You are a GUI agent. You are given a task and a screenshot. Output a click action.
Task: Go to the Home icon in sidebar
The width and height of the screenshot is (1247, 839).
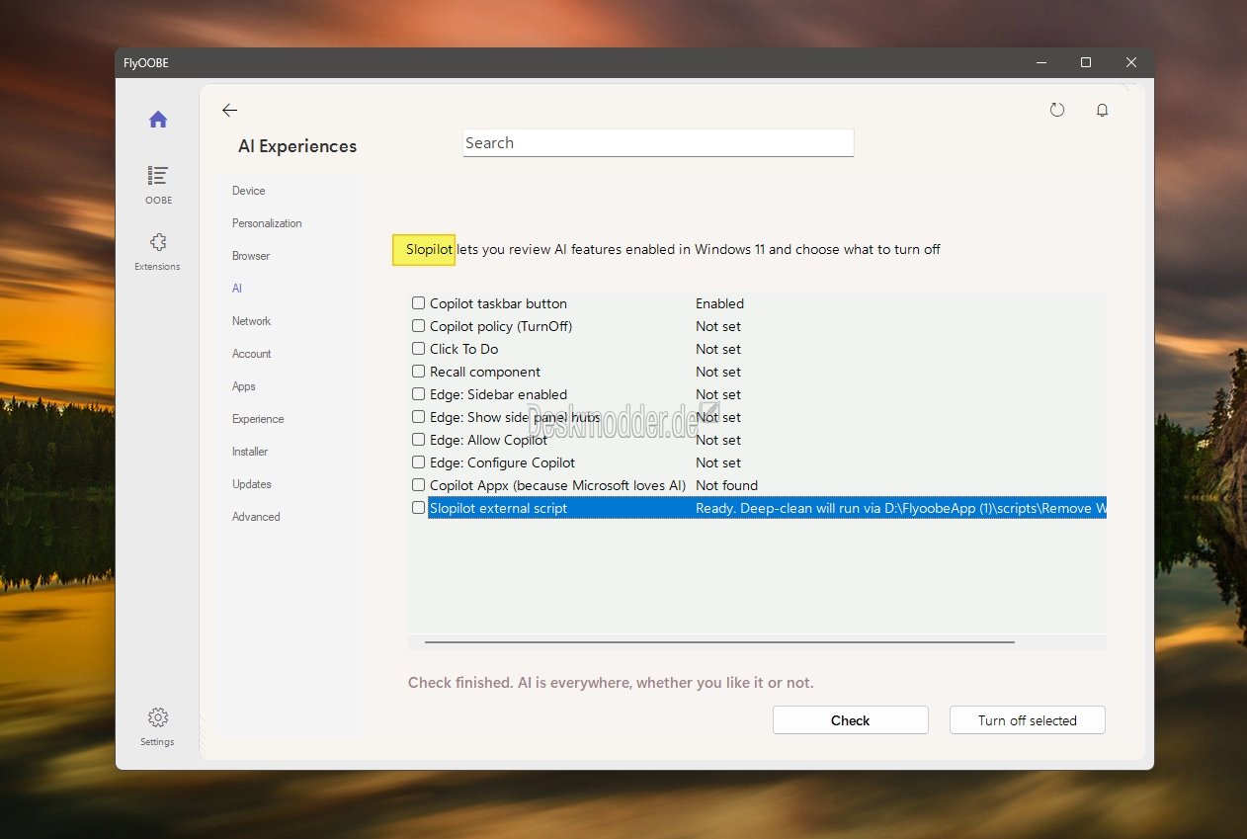158,120
